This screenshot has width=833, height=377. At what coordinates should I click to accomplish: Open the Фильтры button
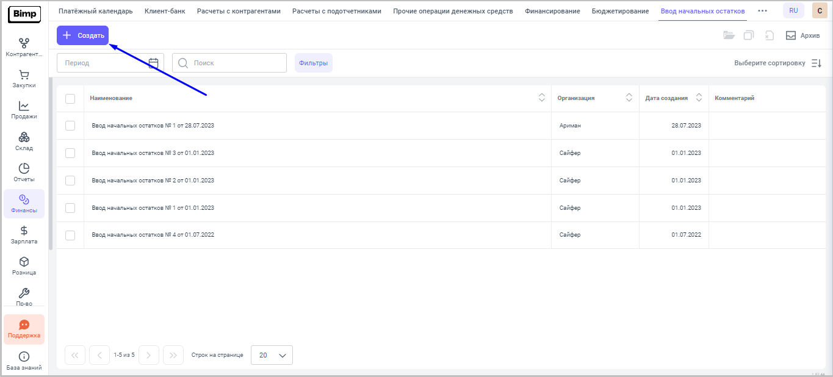click(314, 63)
